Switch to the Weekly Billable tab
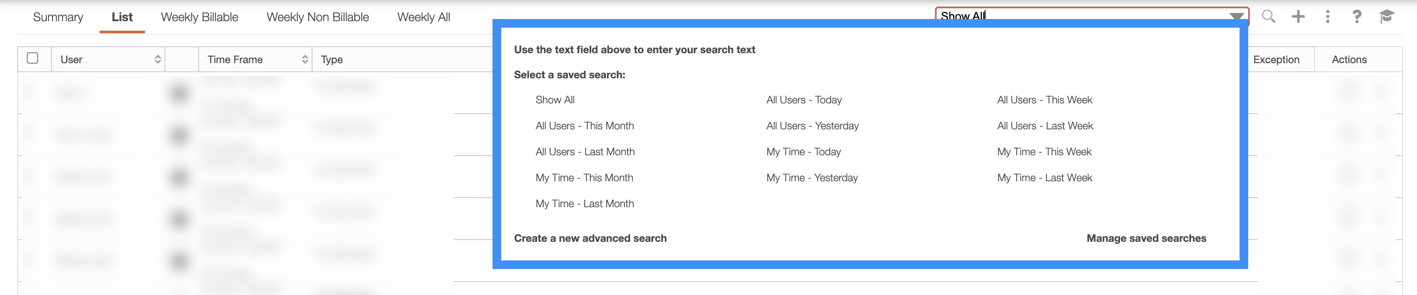Viewport: 1417px width, 295px height. pos(199,17)
